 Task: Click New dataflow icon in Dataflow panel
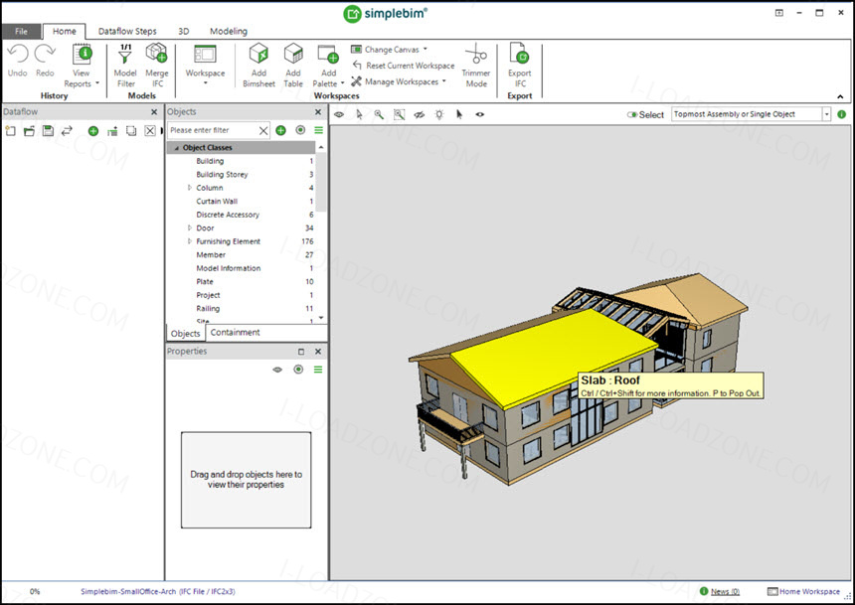10,131
